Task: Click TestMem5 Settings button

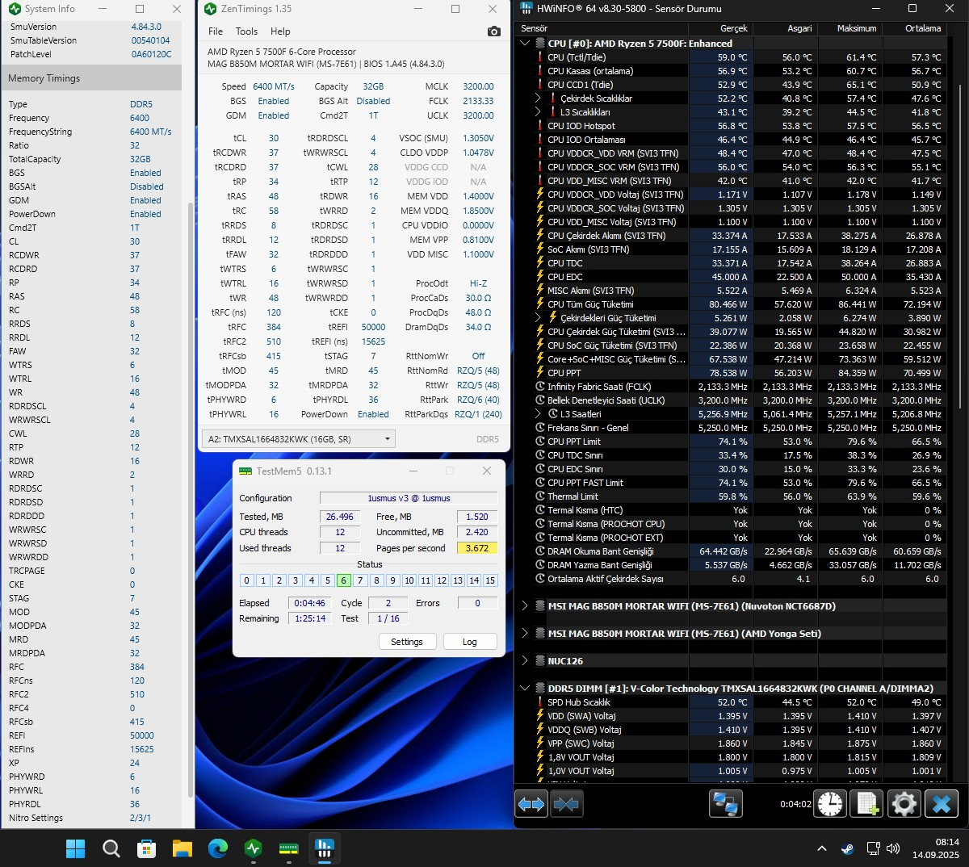Action: point(407,642)
